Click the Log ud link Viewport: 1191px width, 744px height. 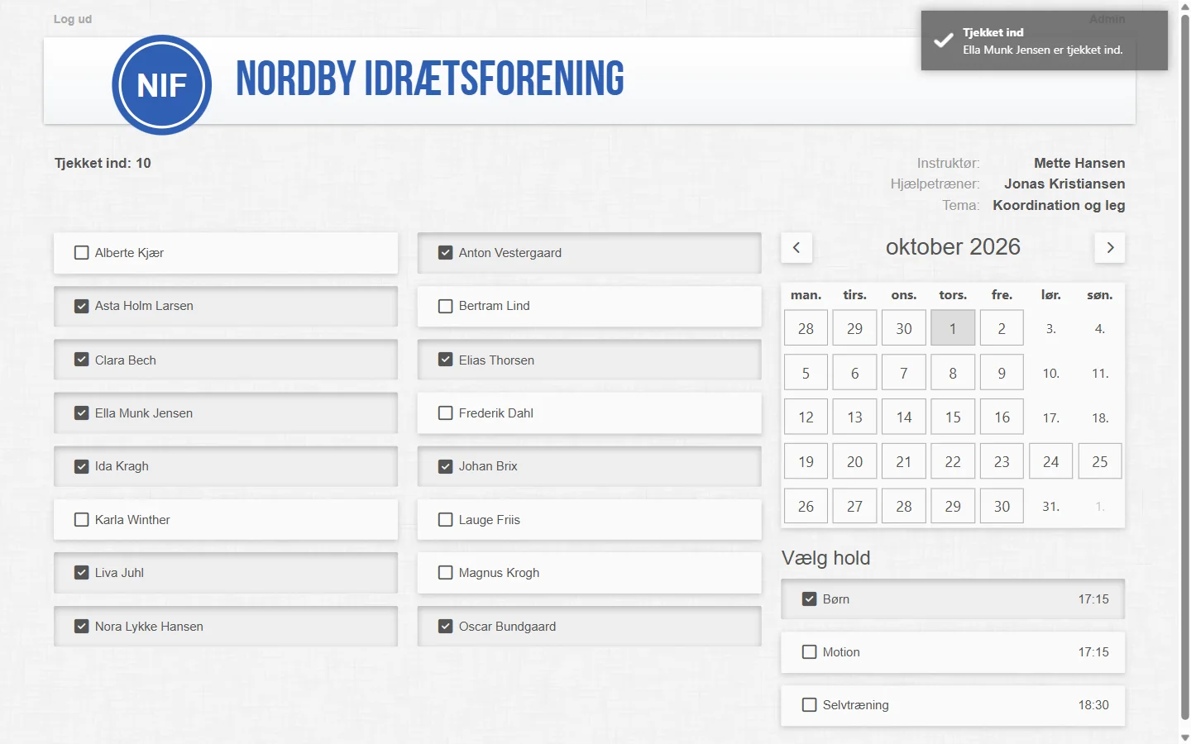point(73,19)
